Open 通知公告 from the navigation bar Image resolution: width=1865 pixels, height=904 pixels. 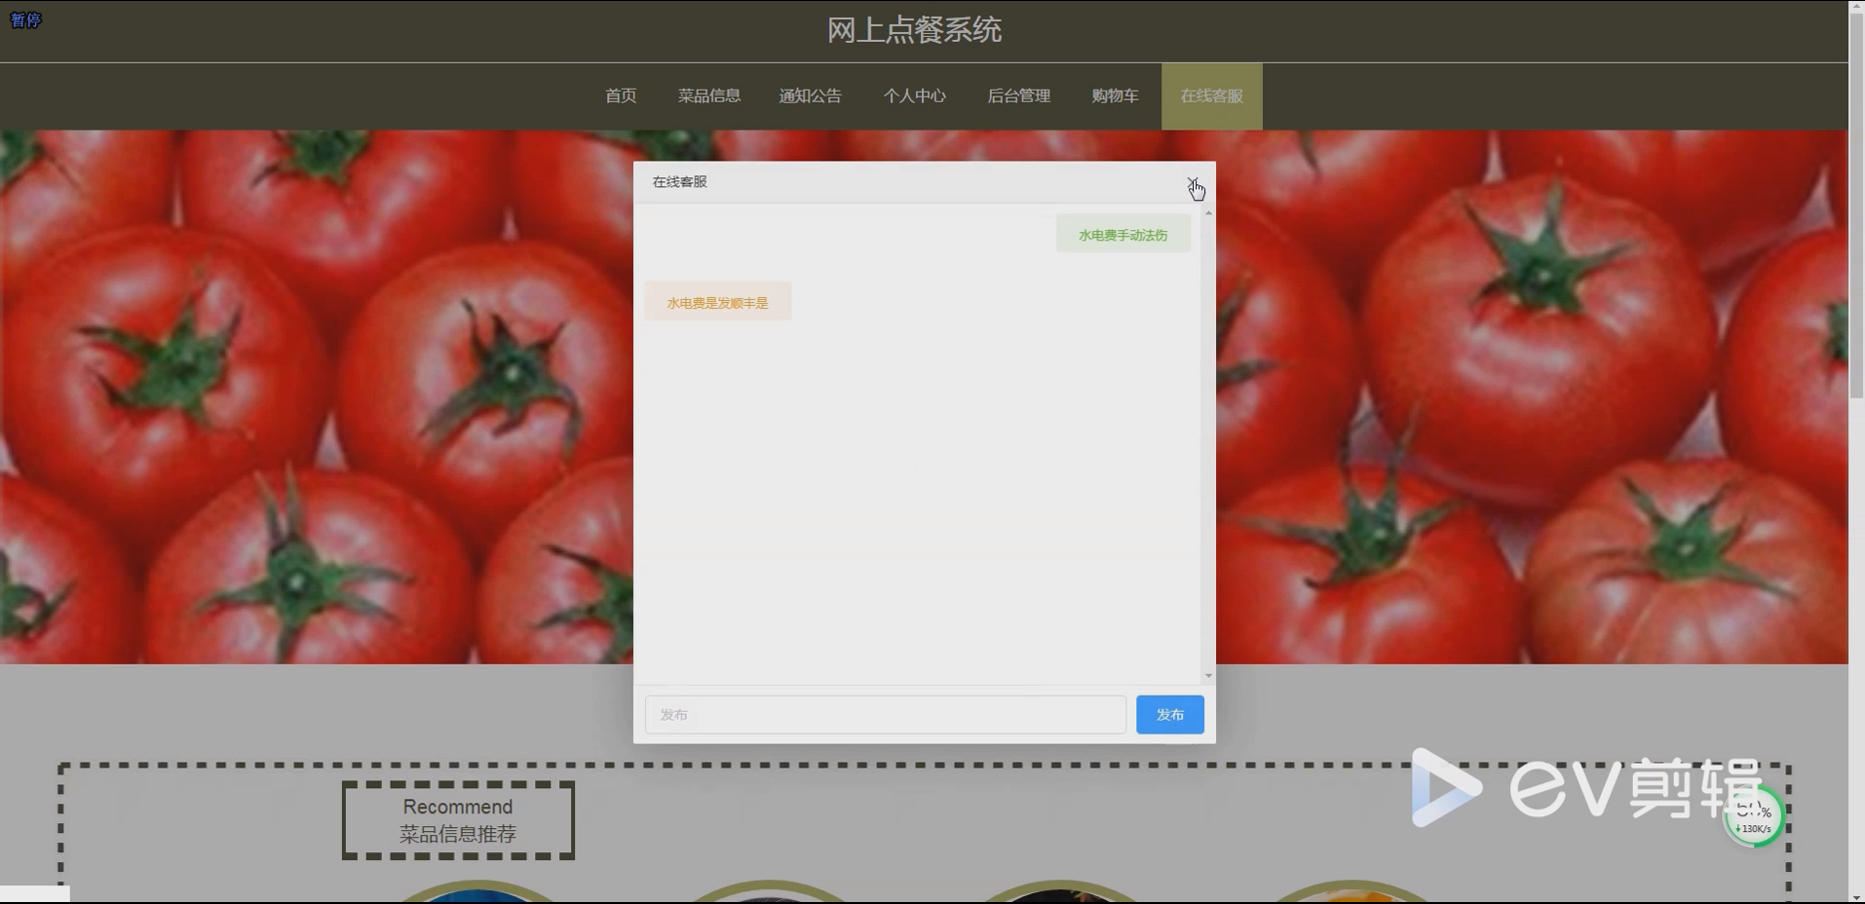point(810,95)
